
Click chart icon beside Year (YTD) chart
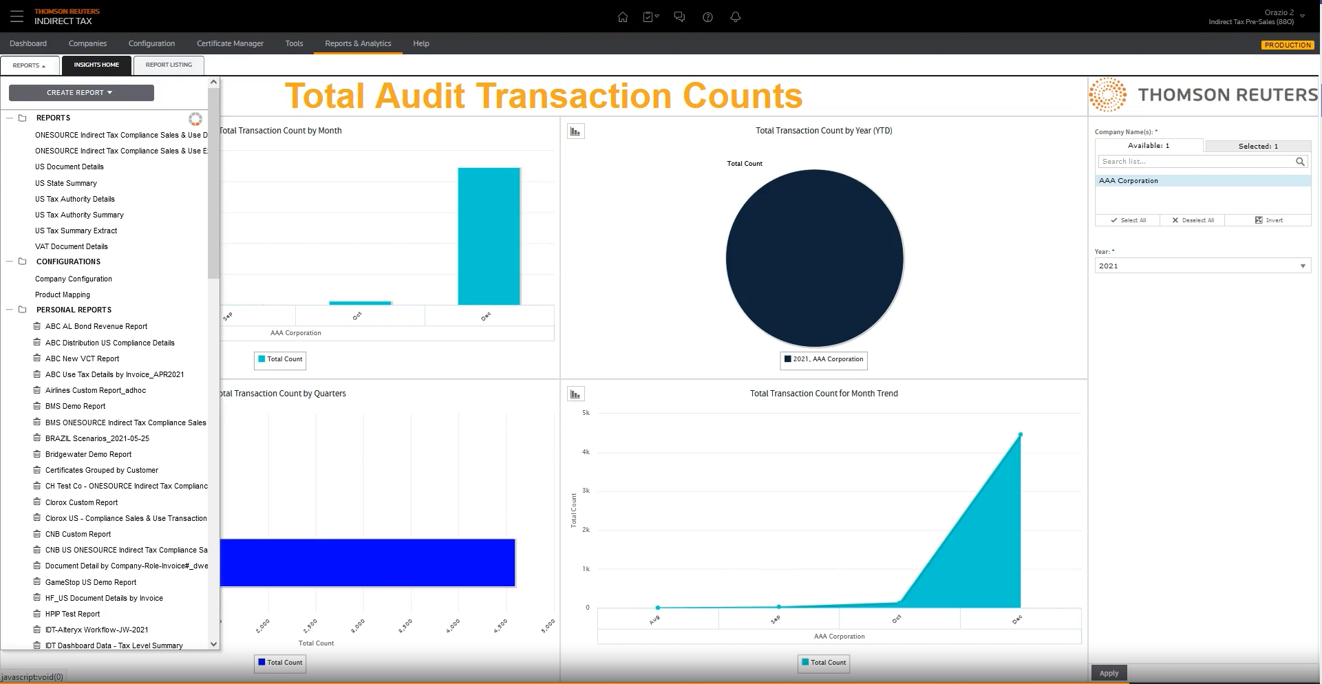(x=575, y=131)
